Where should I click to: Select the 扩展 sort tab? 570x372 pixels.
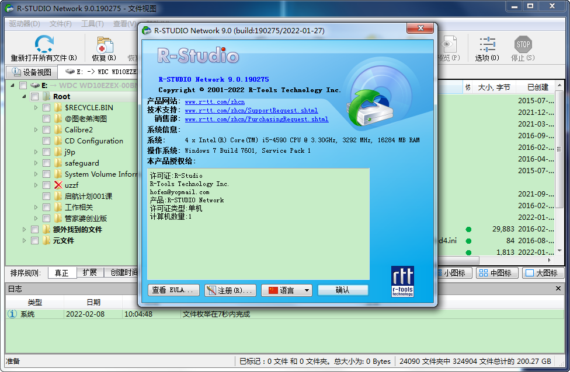click(90, 273)
